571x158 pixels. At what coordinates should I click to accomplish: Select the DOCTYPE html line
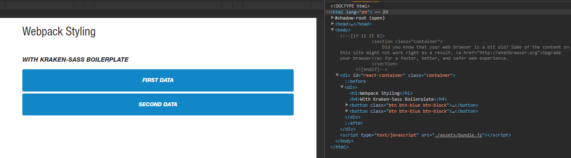pos(350,6)
